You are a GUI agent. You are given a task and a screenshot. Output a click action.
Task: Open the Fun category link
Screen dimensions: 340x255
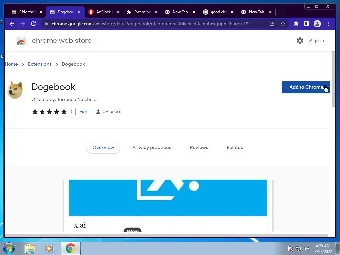83,112
